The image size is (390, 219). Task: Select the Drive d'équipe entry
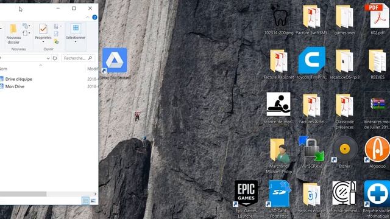click(x=19, y=79)
